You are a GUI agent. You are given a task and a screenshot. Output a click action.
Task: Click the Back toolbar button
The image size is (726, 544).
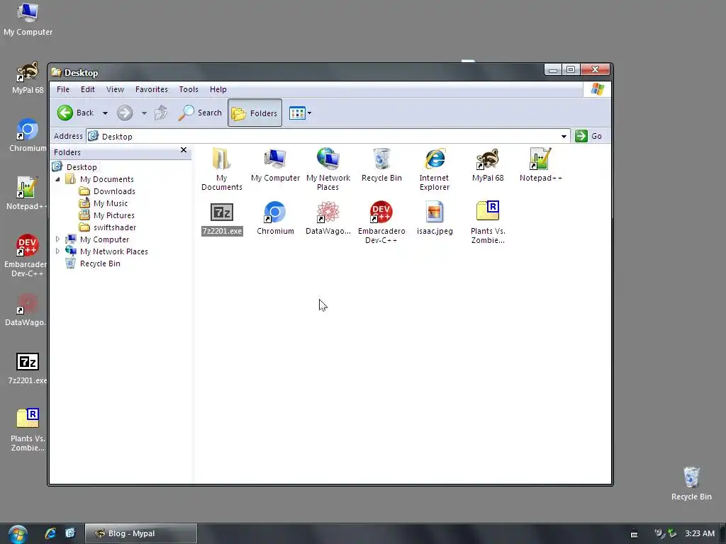[x=76, y=113]
